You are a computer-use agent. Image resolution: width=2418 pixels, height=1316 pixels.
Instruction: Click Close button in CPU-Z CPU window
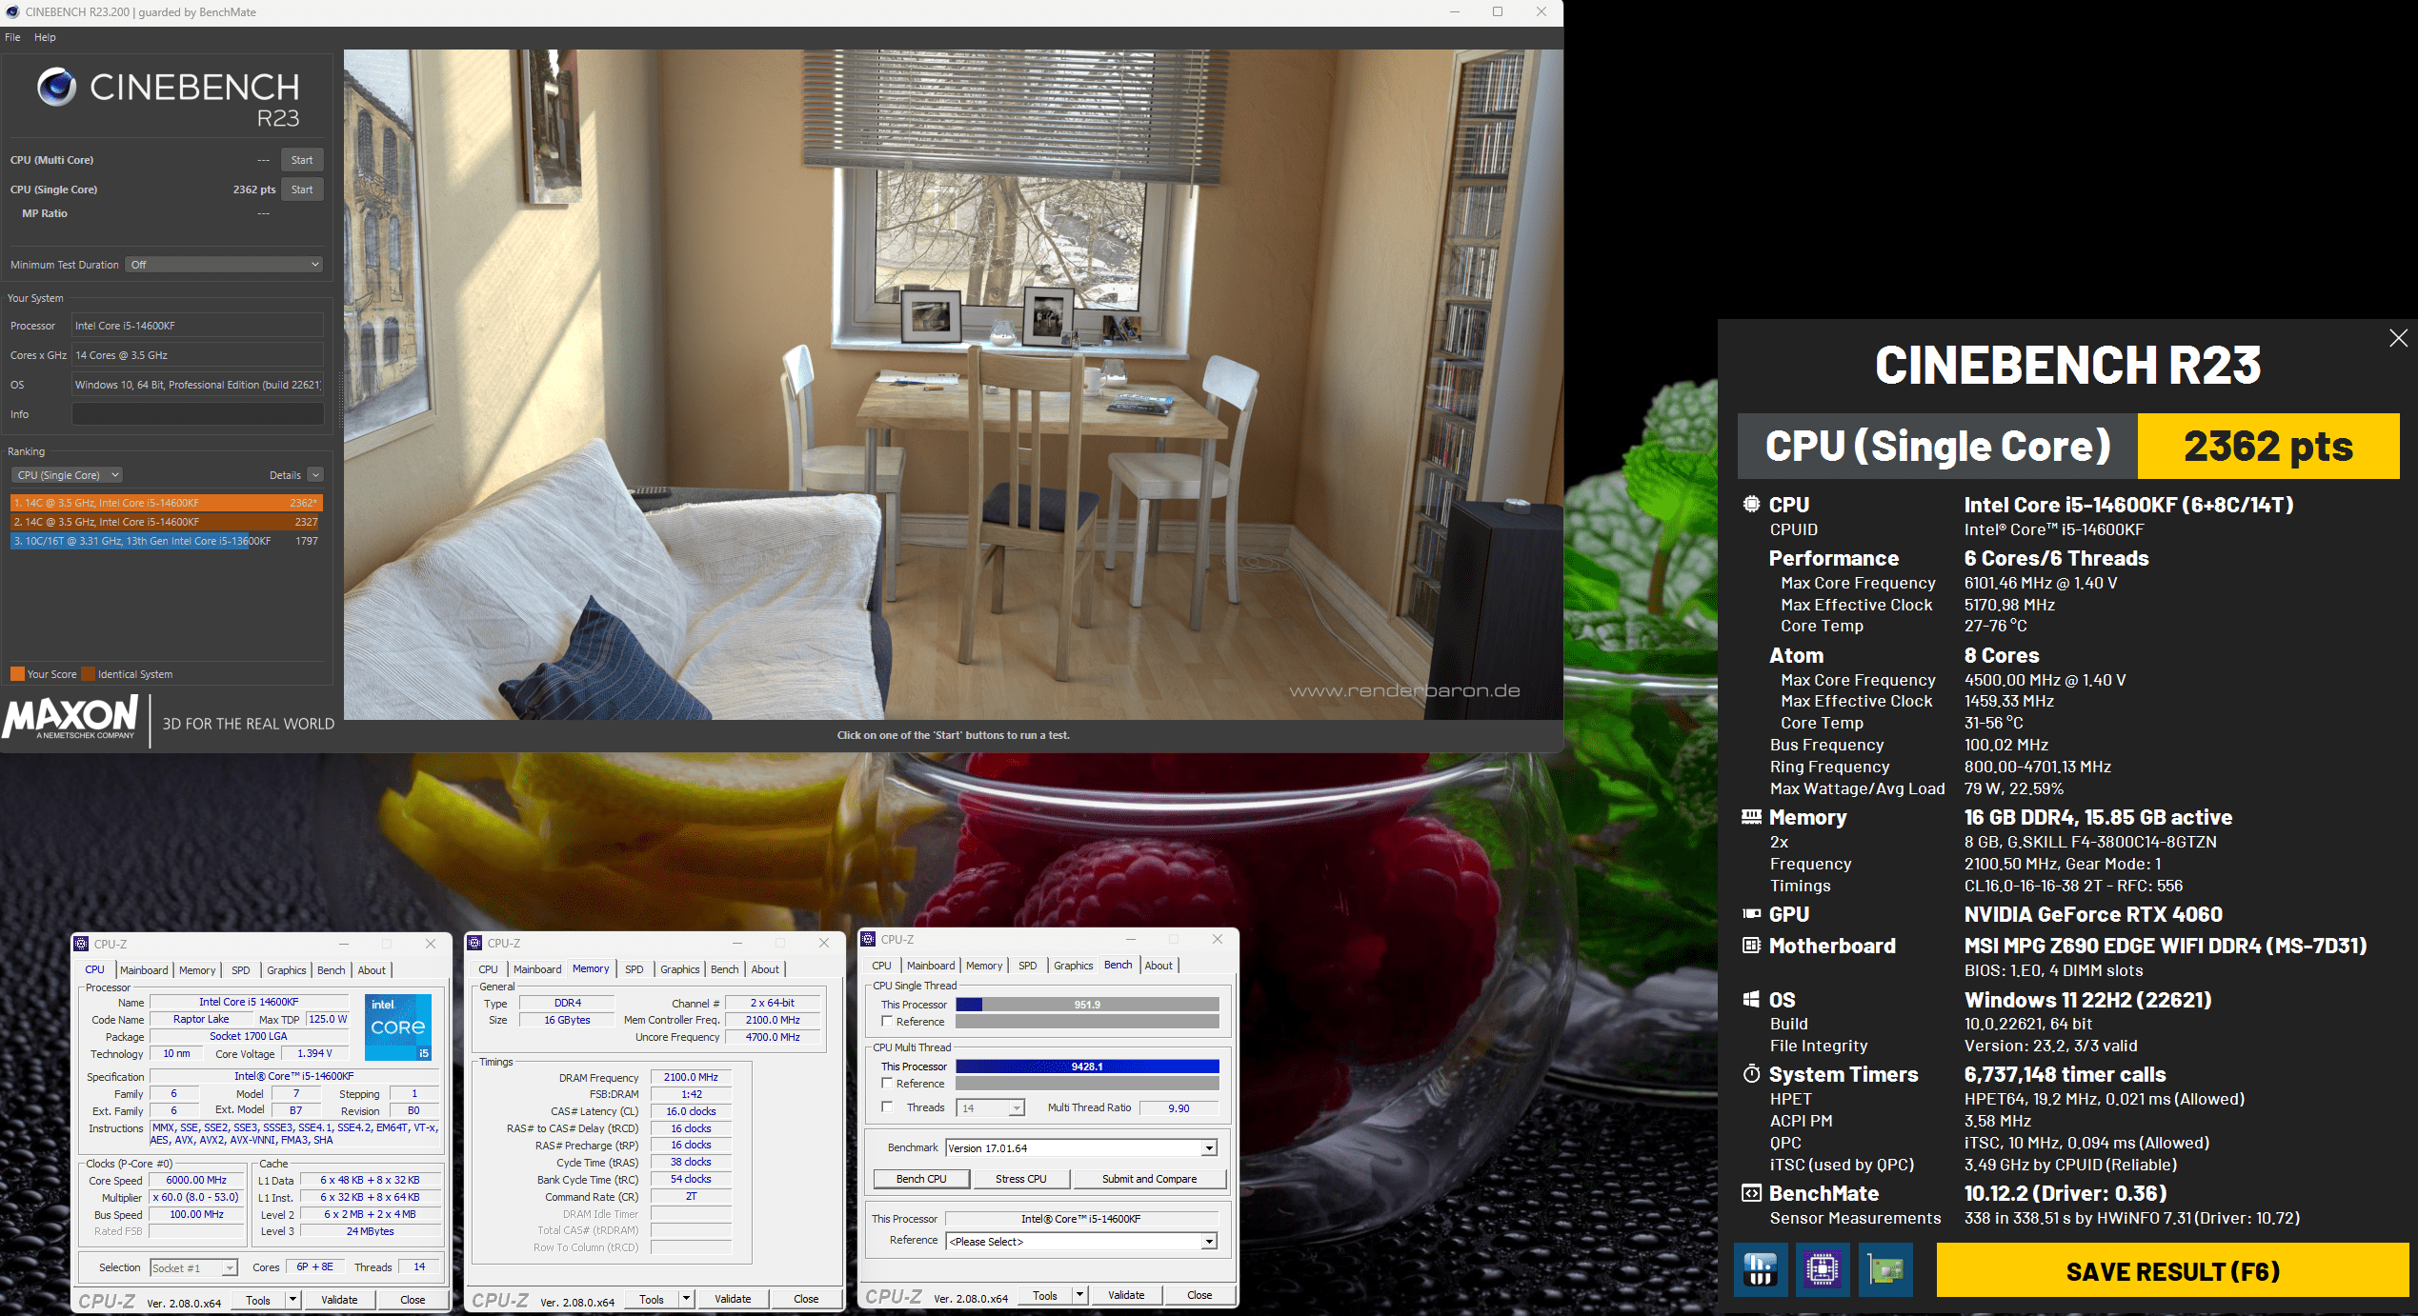coord(413,1300)
